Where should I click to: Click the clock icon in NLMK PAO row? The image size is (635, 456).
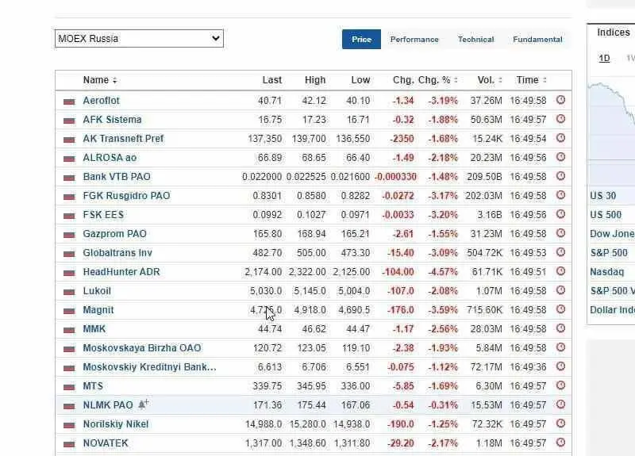coord(560,404)
